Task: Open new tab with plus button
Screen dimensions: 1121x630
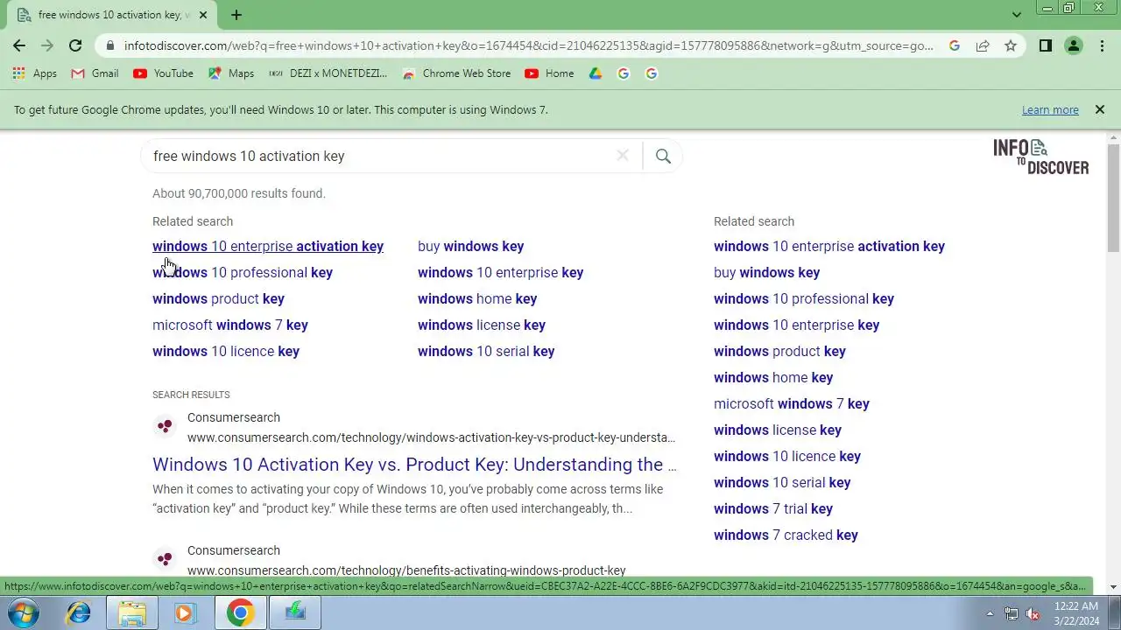Action: pos(236,15)
